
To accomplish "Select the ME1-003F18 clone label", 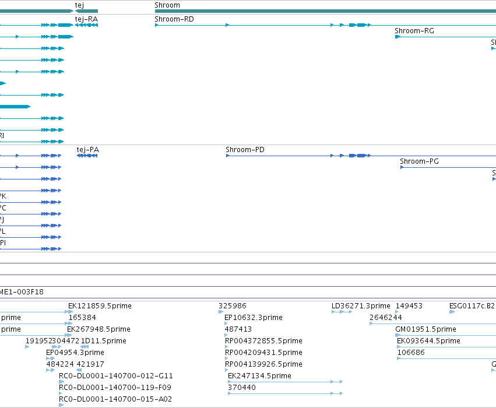I will tap(22, 292).
